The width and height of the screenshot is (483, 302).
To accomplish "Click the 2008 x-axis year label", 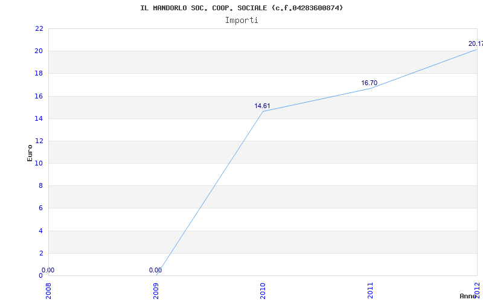I will (x=49, y=291).
